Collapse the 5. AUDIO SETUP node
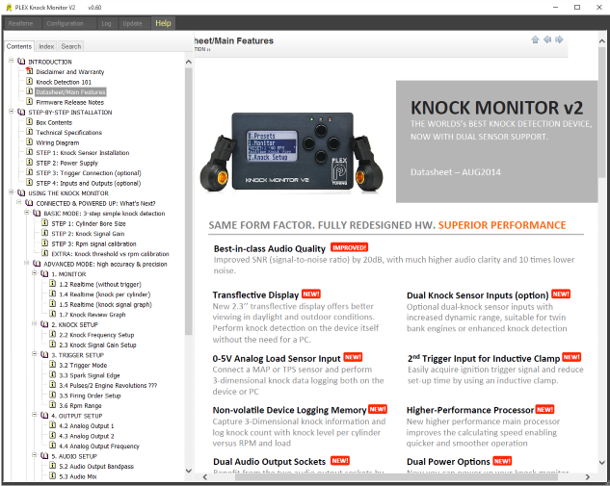Image resolution: width=610 pixels, height=486 pixels. [35, 455]
